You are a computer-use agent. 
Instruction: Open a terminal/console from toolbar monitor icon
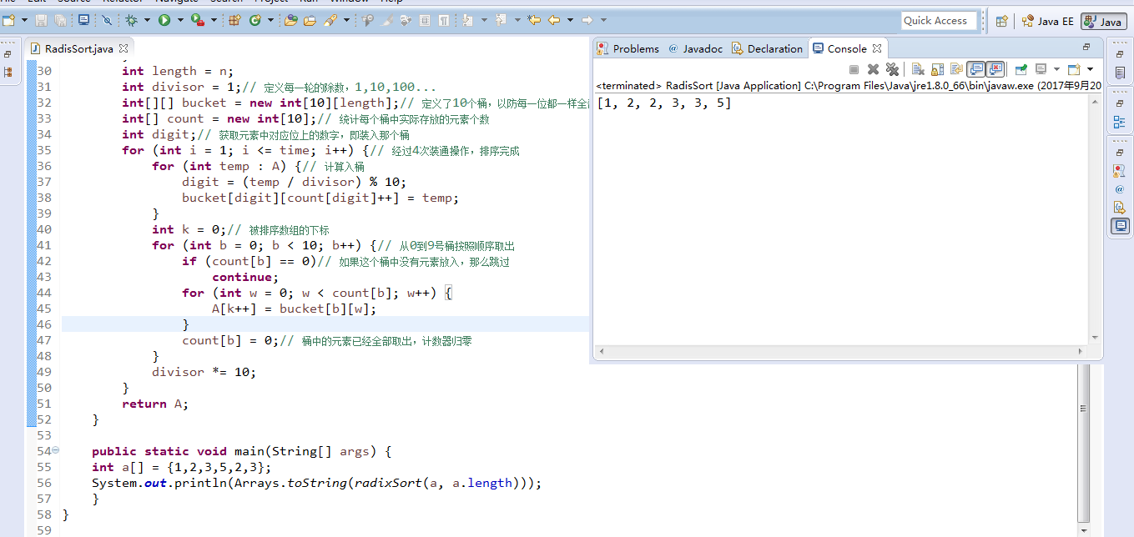83,20
